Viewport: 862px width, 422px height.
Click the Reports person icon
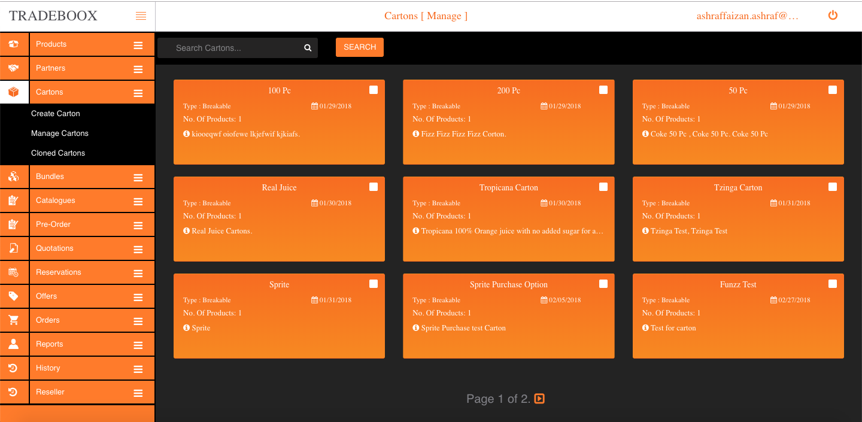point(14,344)
